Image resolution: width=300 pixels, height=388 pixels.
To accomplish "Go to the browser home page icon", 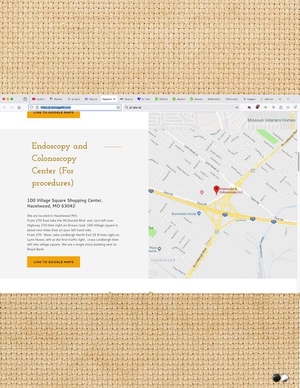I will point(19,107).
